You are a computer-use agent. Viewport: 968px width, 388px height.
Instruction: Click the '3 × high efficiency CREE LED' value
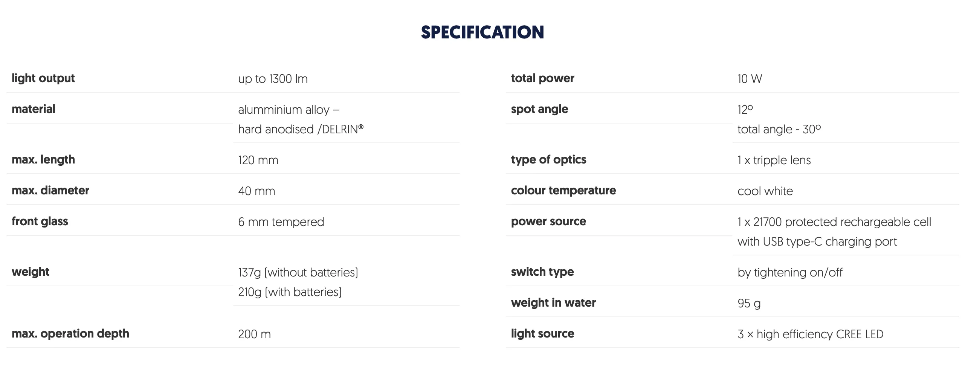pos(811,335)
